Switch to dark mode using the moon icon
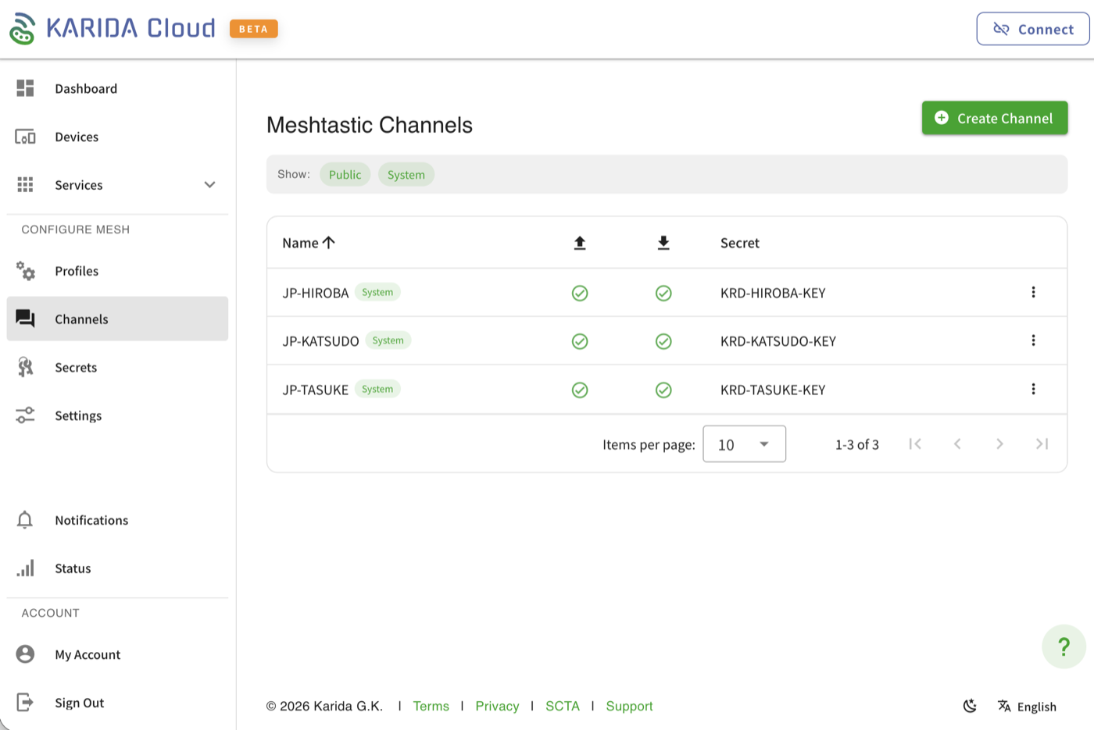 point(970,706)
